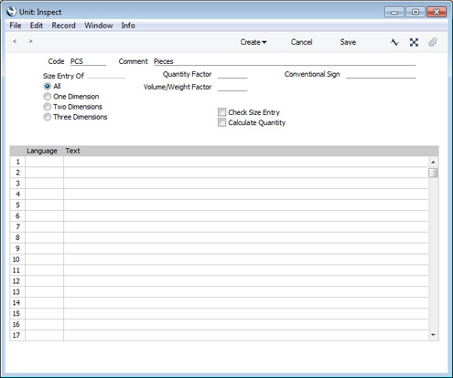
Task: Click the application logo in title bar
Action: (x=11, y=12)
